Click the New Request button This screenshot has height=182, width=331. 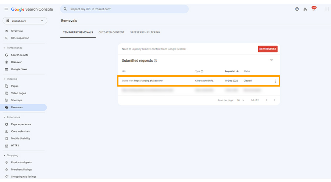point(268,49)
